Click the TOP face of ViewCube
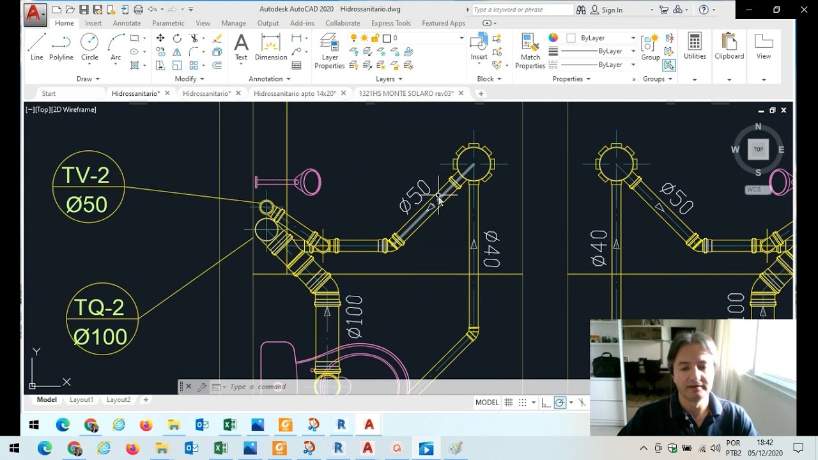818x460 pixels. click(758, 149)
